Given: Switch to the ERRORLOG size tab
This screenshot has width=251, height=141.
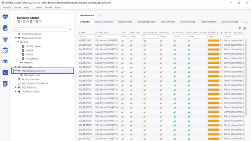Looking at the screenshot, I should click(230, 22).
